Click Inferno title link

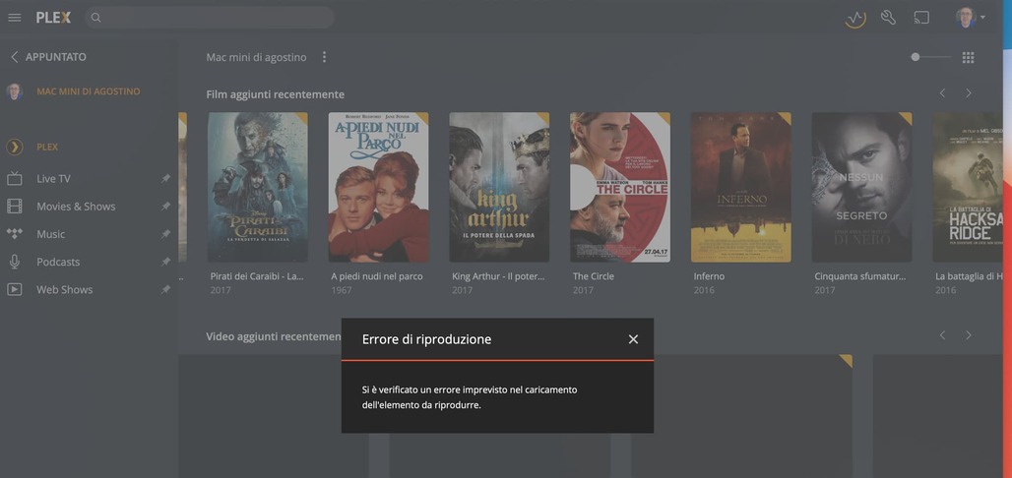pos(709,276)
